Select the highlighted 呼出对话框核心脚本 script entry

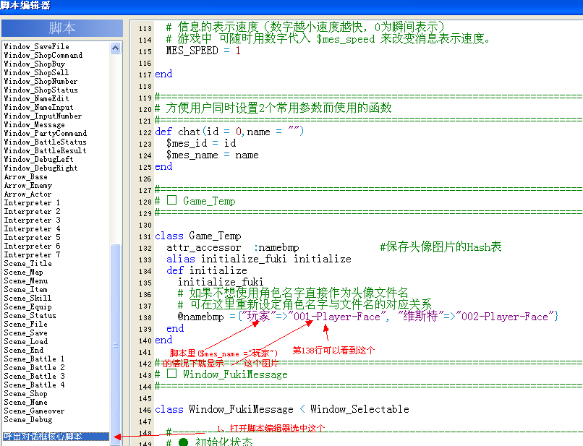pyautogui.click(x=56, y=437)
